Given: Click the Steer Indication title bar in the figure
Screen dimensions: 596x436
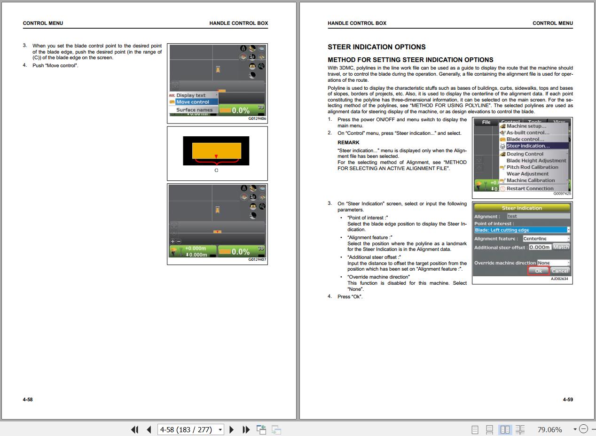Looking at the screenshot, I should pos(522,208).
